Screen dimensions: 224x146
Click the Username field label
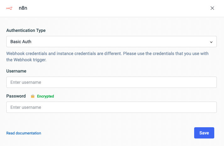click(16, 71)
